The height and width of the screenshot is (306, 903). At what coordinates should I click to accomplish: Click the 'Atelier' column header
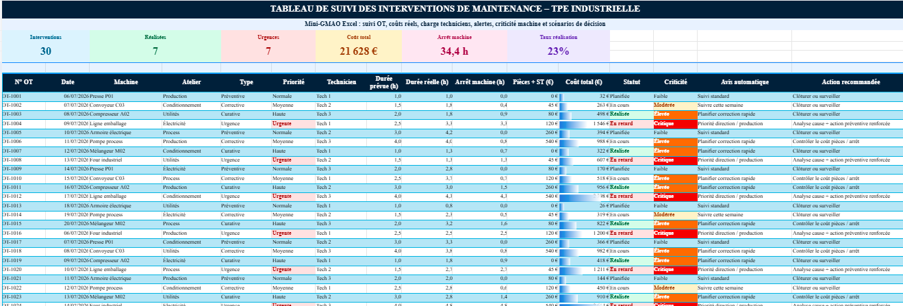click(191, 82)
